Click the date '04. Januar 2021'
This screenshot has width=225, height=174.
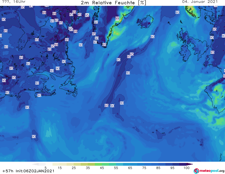click(x=200, y=2)
